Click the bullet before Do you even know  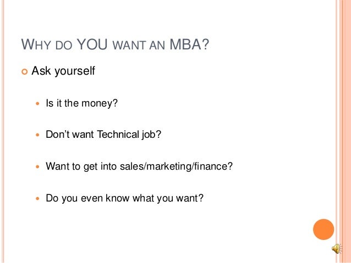pyautogui.click(x=37, y=198)
